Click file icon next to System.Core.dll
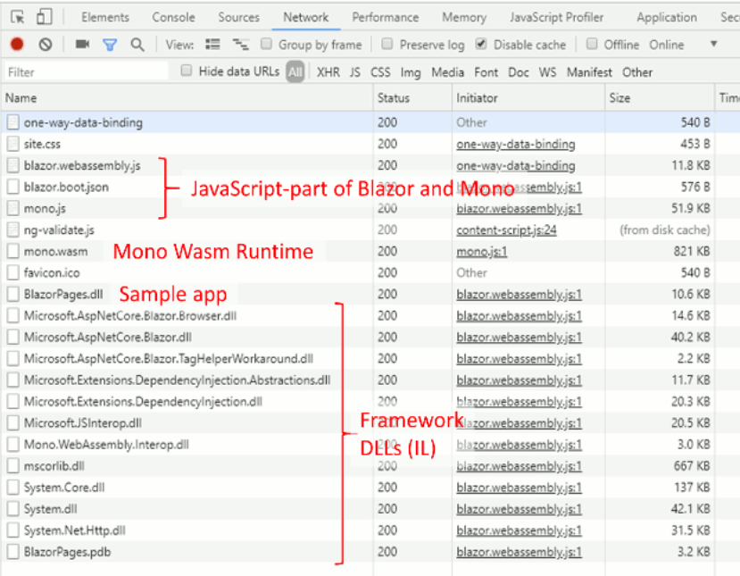 click(12, 488)
